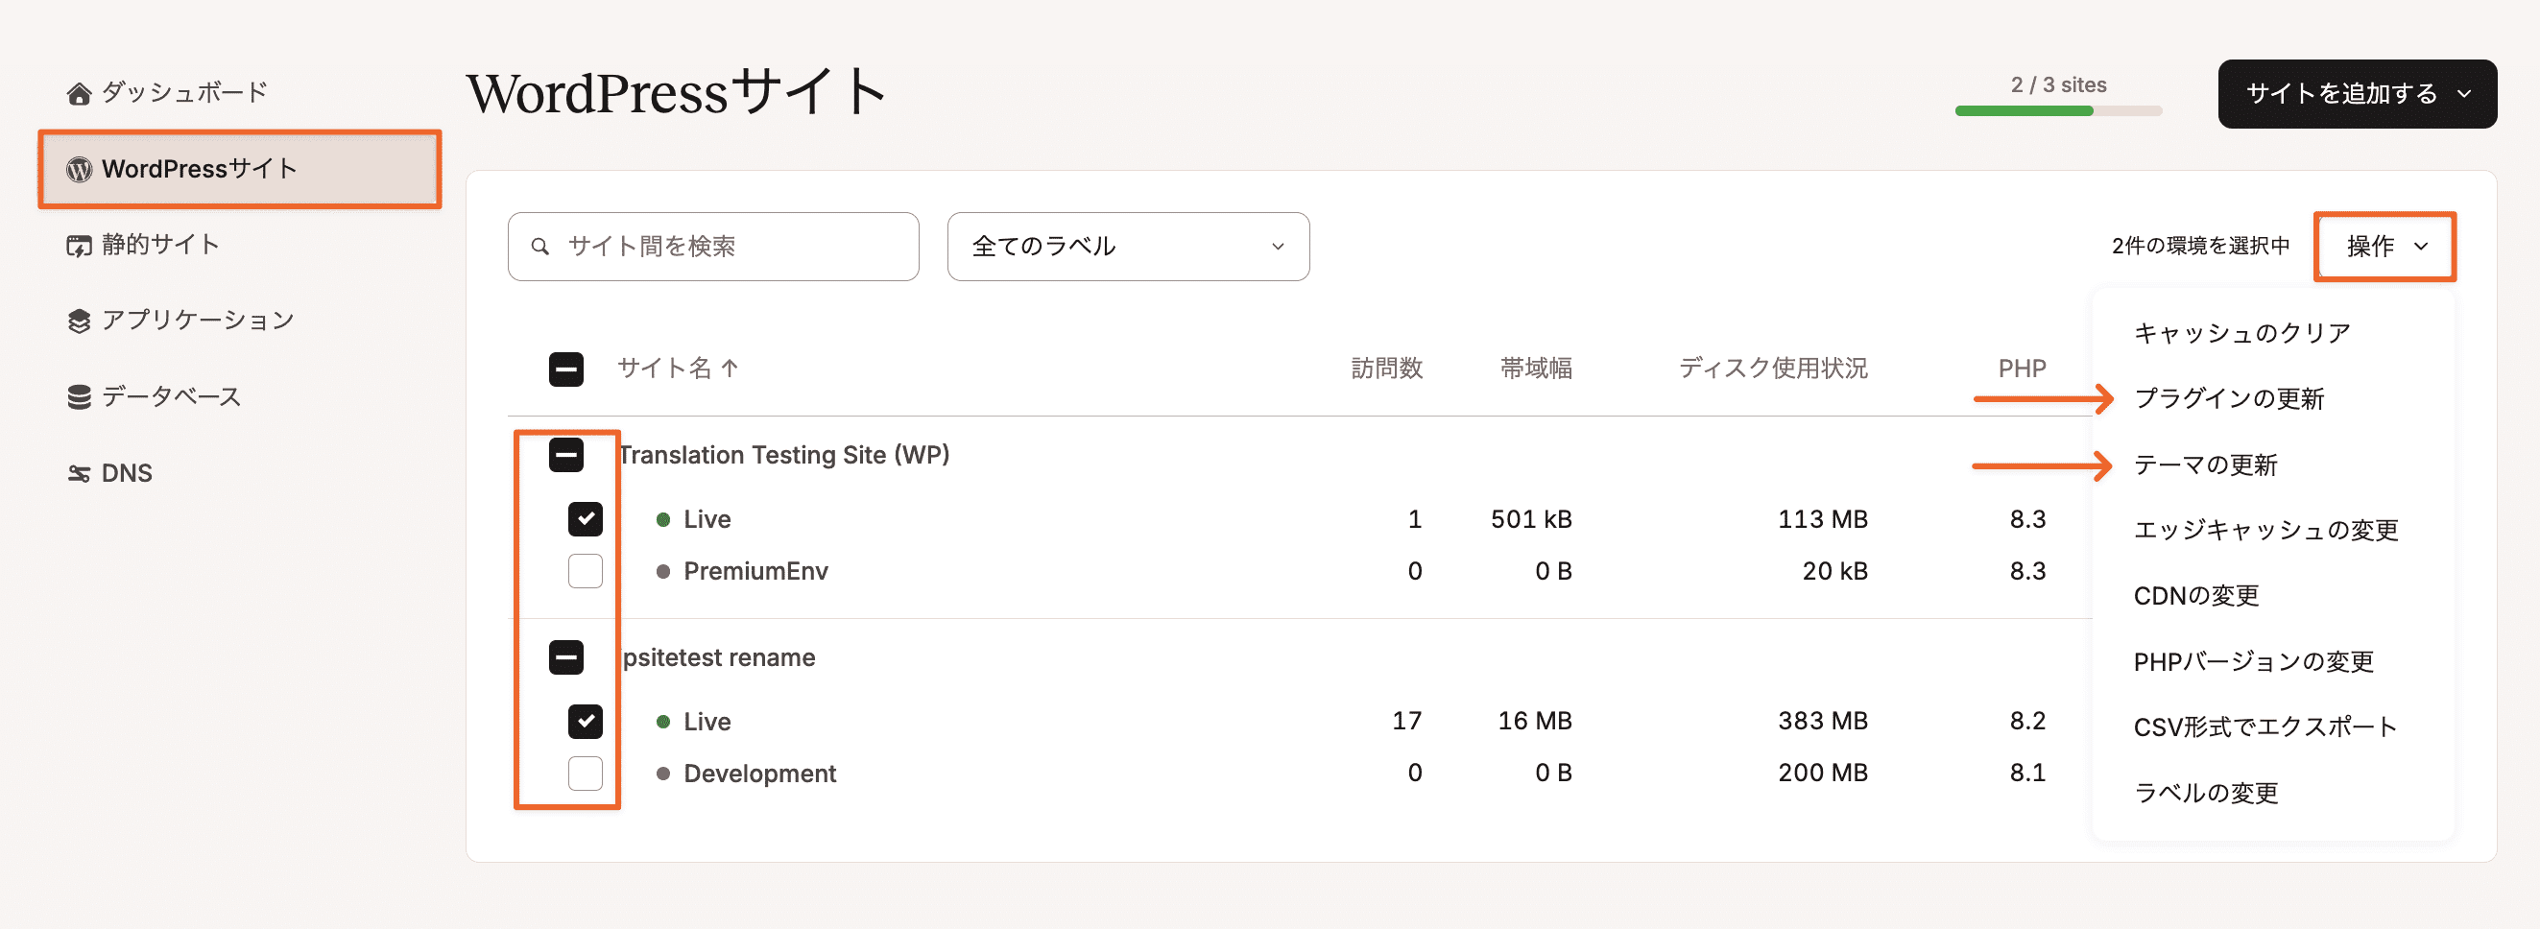Click green status dot of Translation Testing Live
The height and width of the screenshot is (929, 2540).
(x=663, y=520)
